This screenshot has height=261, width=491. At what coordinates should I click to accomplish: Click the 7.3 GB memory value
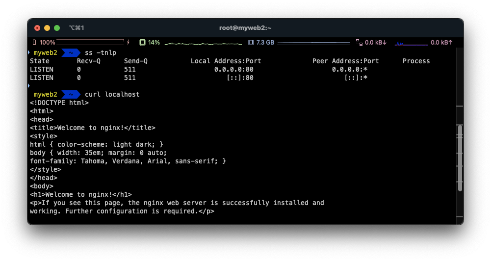[x=265, y=42]
